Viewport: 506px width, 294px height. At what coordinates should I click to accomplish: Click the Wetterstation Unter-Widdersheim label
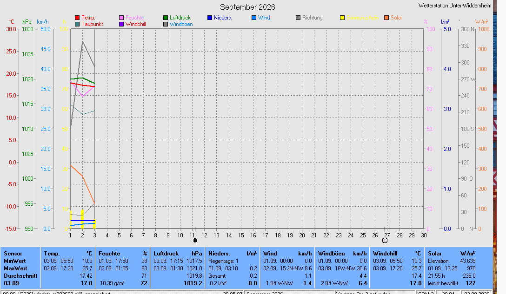coord(455,6)
